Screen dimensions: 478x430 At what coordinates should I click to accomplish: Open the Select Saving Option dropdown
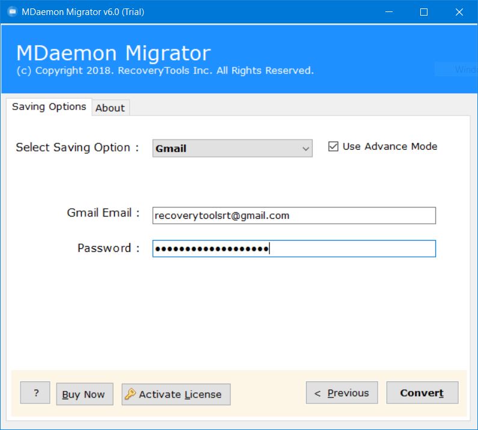232,148
